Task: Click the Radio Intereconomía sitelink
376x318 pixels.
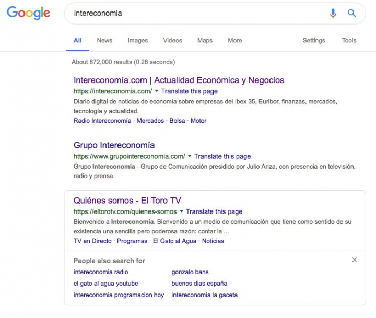Action: (x=102, y=121)
